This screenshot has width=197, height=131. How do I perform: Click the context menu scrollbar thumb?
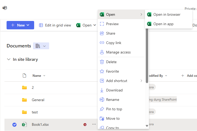(x=147, y=56)
